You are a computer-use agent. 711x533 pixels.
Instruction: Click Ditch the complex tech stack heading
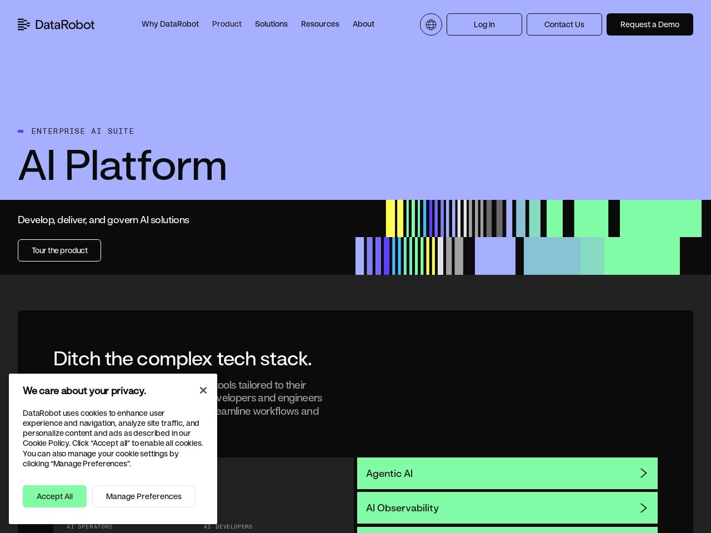pyautogui.click(x=182, y=359)
